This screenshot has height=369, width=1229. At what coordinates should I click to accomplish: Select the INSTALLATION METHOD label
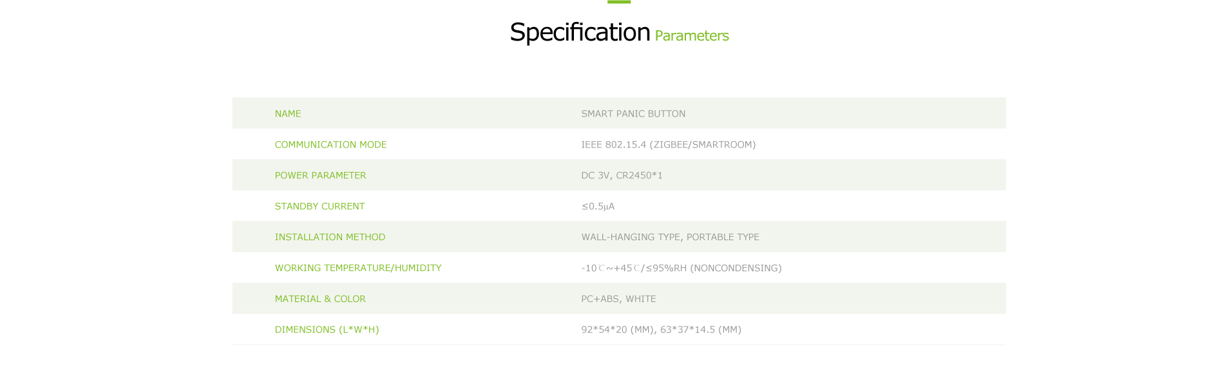tap(330, 237)
